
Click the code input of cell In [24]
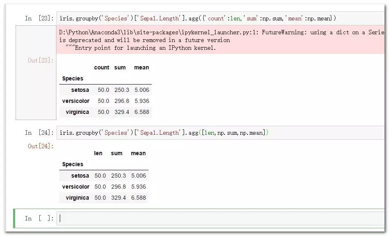pos(220,133)
